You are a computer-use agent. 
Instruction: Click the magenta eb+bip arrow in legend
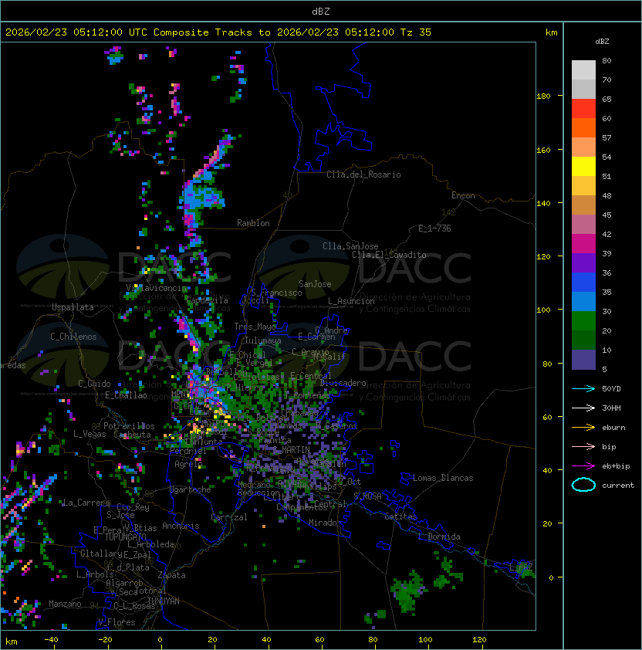[583, 466]
